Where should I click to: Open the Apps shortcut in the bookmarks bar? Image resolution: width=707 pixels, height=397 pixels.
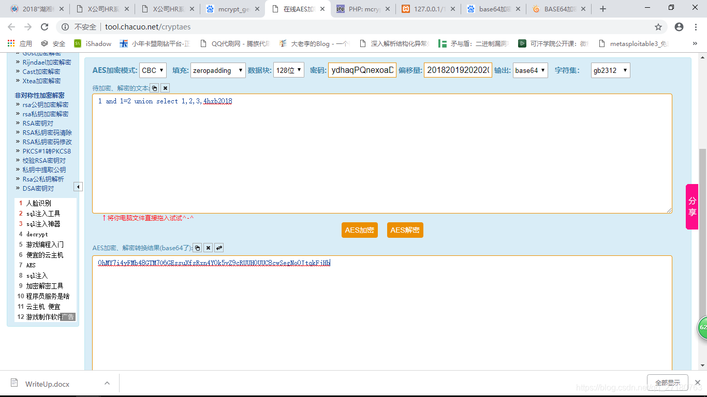click(20, 43)
